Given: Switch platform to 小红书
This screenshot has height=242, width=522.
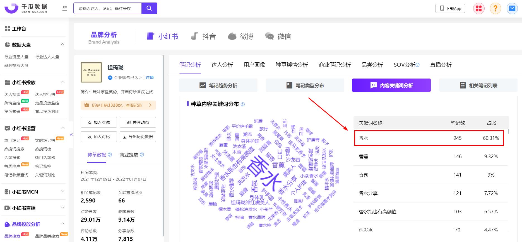Looking at the screenshot, I should click(x=163, y=36).
